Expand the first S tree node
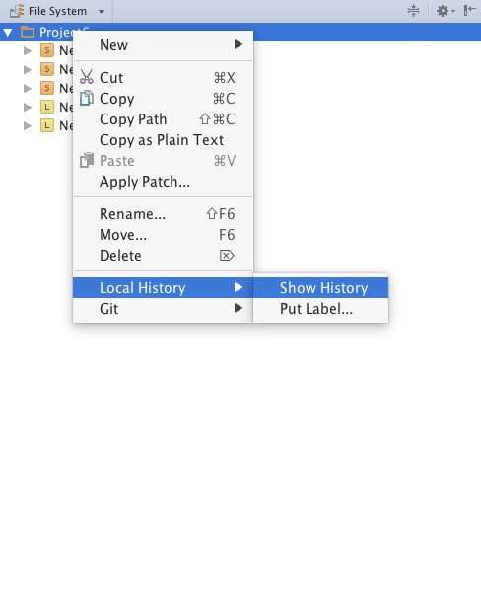The width and height of the screenshot is (481, 610). (28, 50)
